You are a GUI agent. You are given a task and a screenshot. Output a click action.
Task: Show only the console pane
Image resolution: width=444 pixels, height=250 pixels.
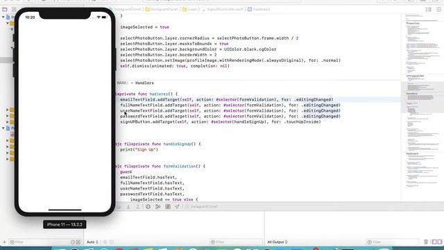click(440, 242)
